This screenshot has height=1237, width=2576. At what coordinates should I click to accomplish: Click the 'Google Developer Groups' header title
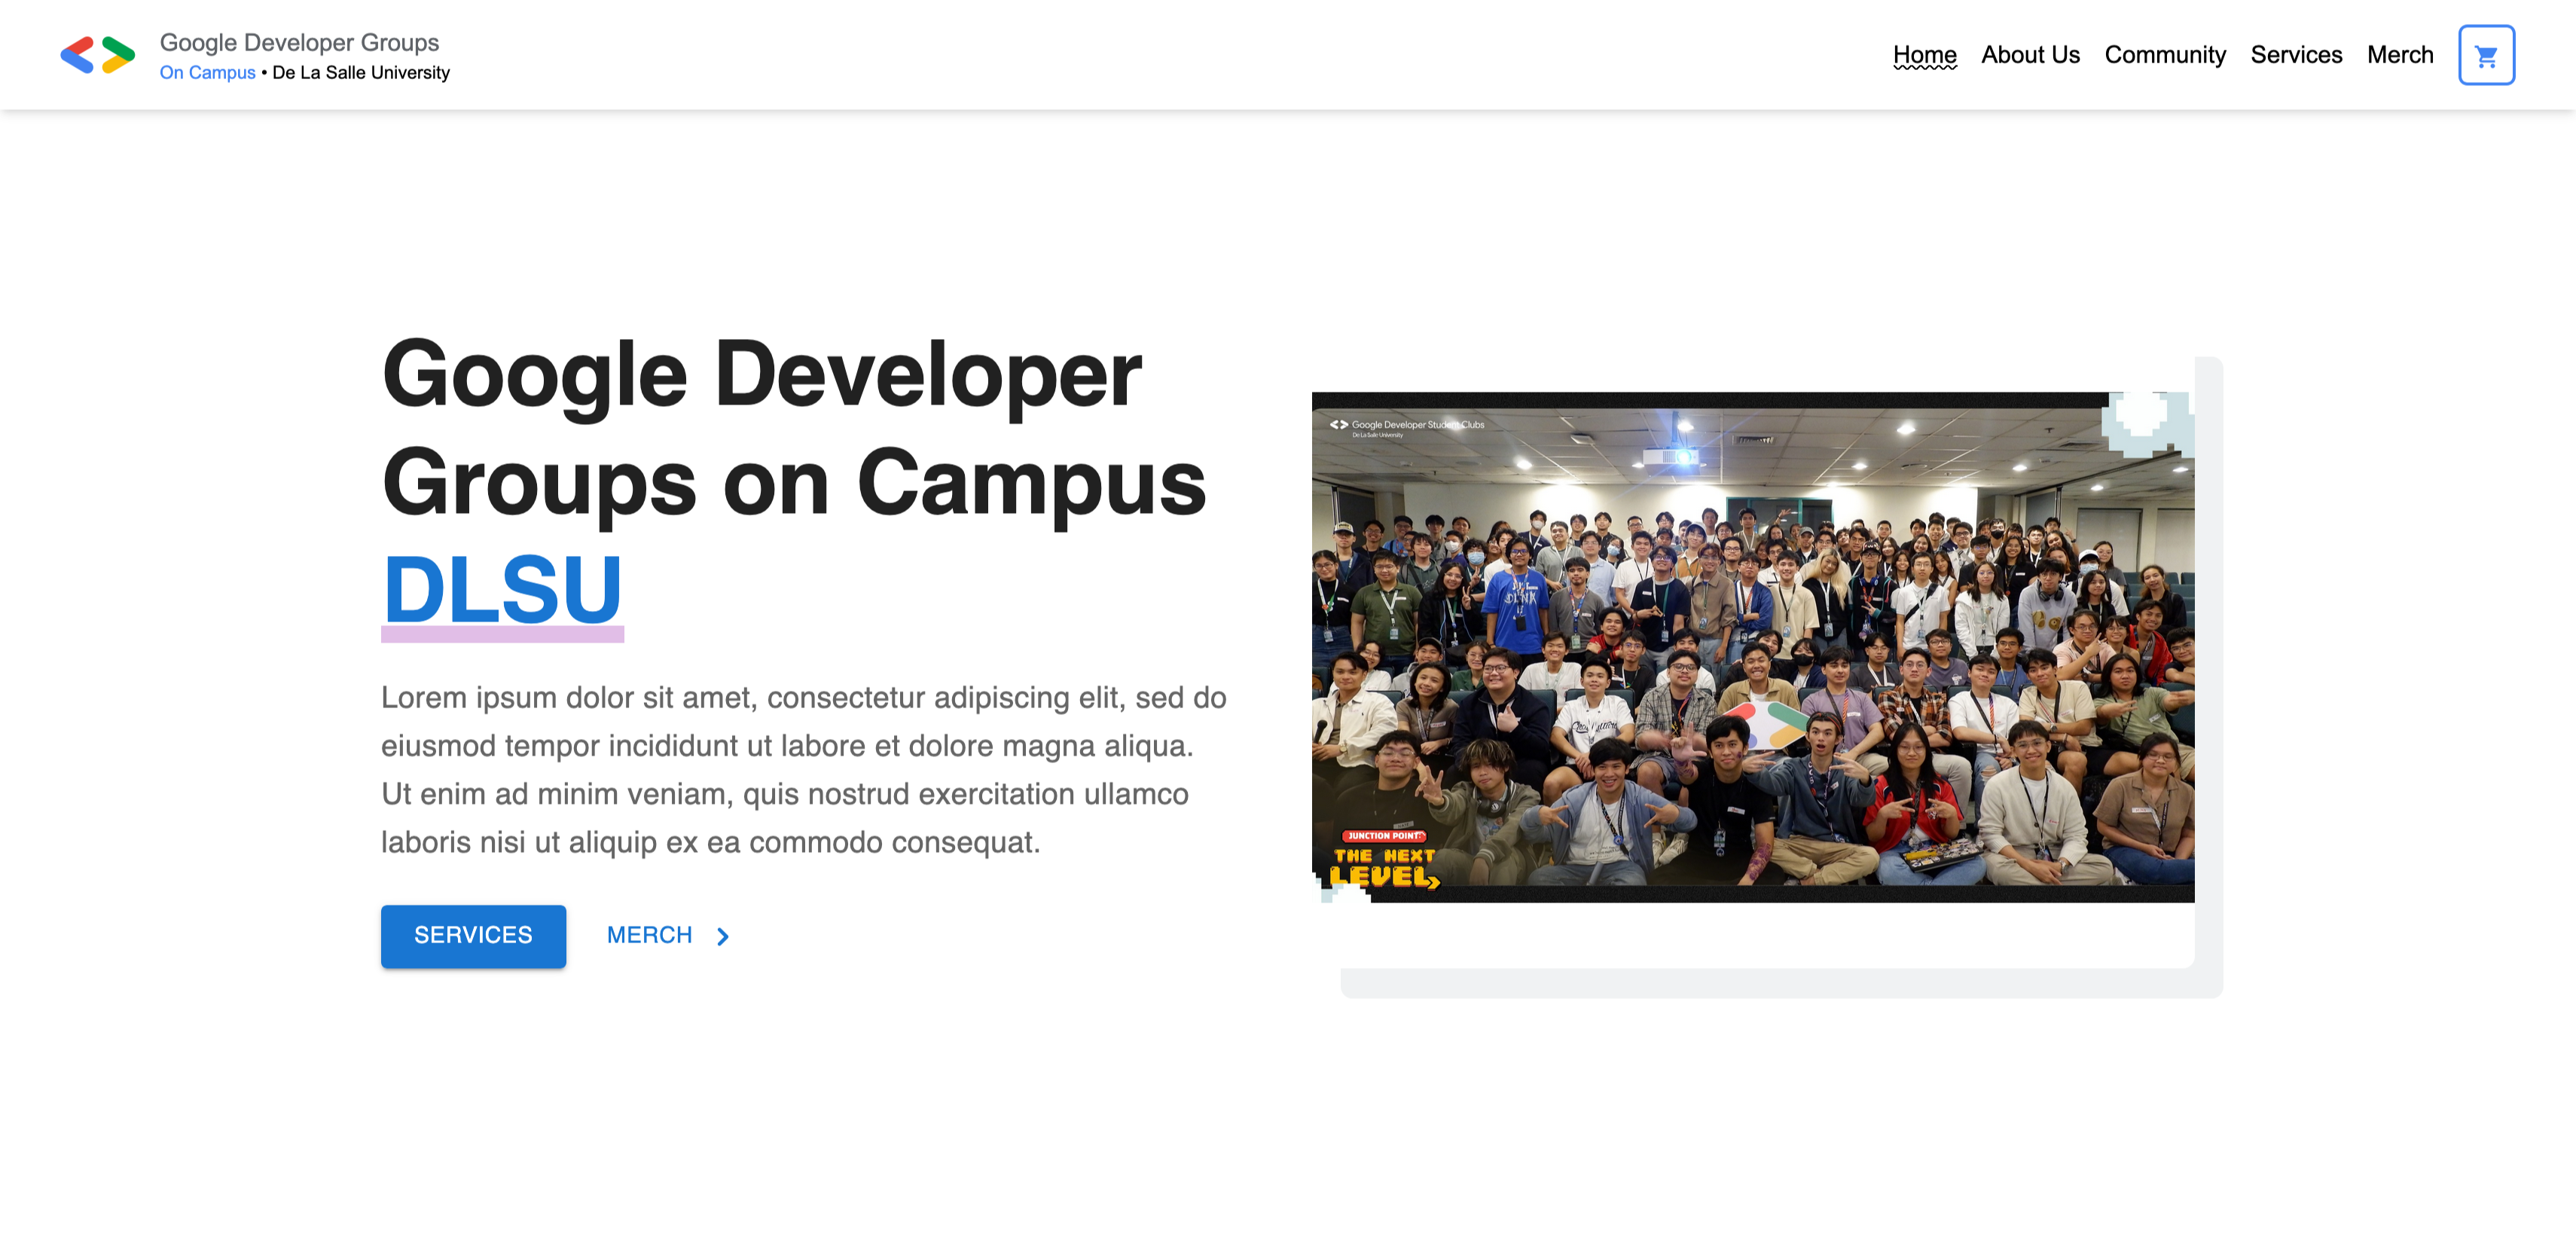coord(299,42)
